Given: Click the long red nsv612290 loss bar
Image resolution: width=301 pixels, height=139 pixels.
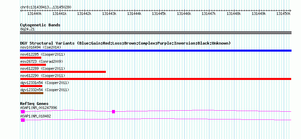Looking at the screenshot, I should (156, 79).
